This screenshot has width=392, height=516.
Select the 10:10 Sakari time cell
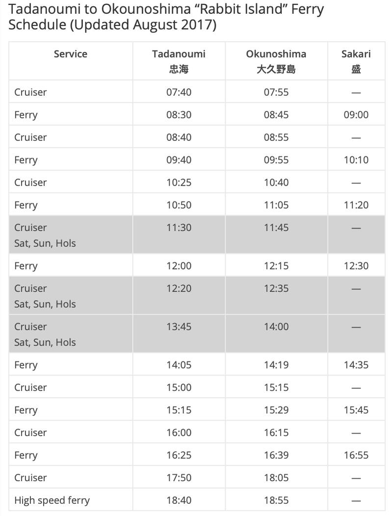pyautogui.click(x=356, y=160)
